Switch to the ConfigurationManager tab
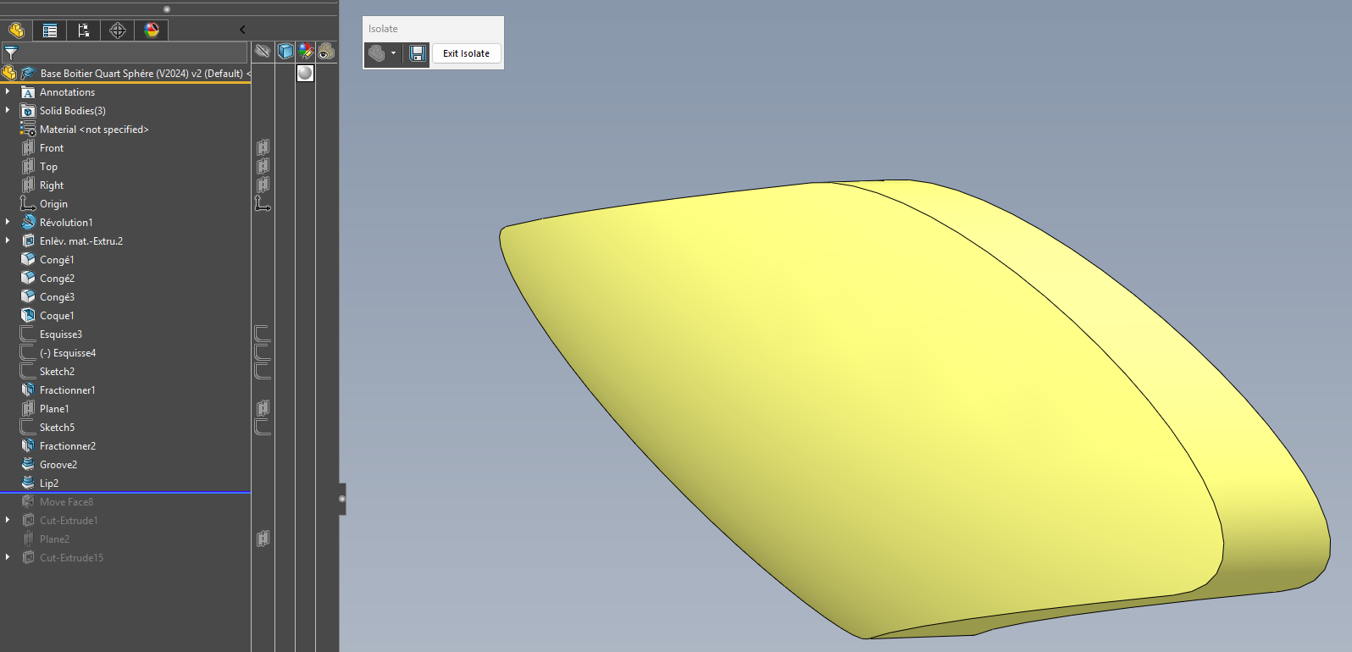 (x=84, y=30)
